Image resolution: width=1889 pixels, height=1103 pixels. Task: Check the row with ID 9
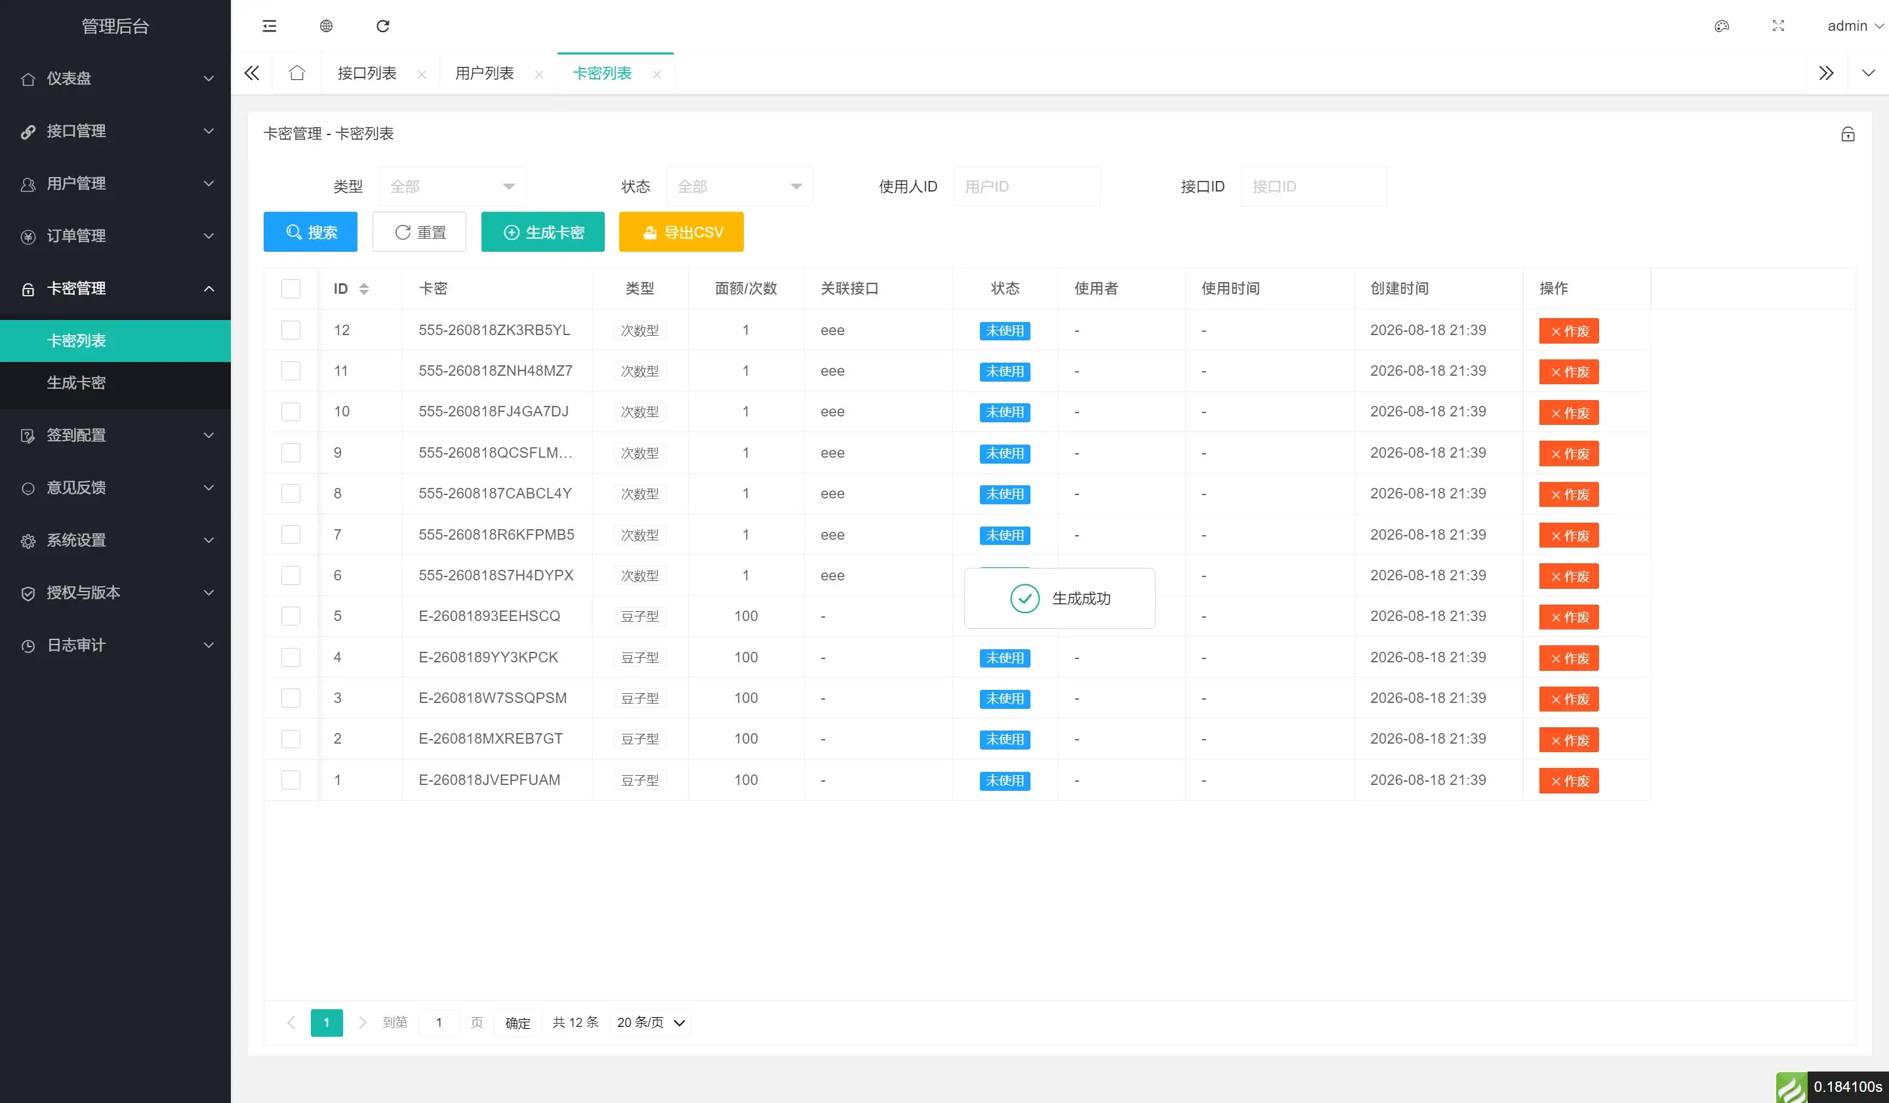click(x=291, y=452)
